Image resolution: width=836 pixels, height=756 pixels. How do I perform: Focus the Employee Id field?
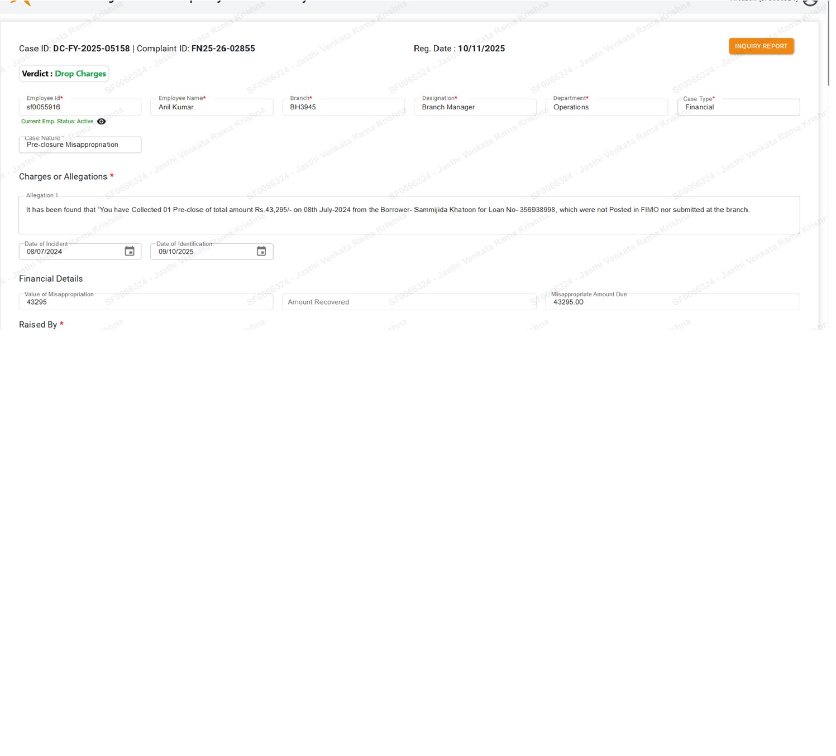[80, 107]
